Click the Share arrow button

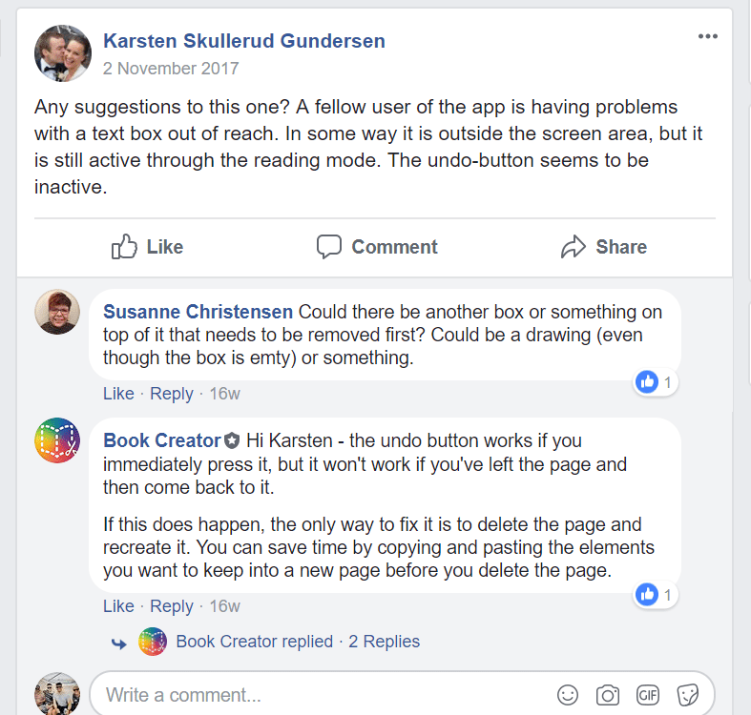click(603, 247)
